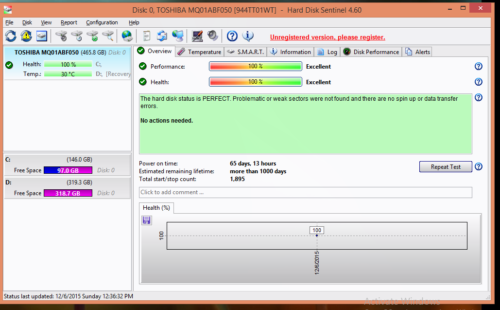Click into the add comment field
This screenshot has width=500, height=310.
click(306, 192)
